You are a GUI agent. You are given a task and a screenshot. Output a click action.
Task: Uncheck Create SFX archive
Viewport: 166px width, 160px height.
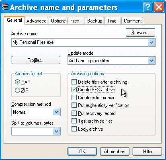tap(74, 90)
